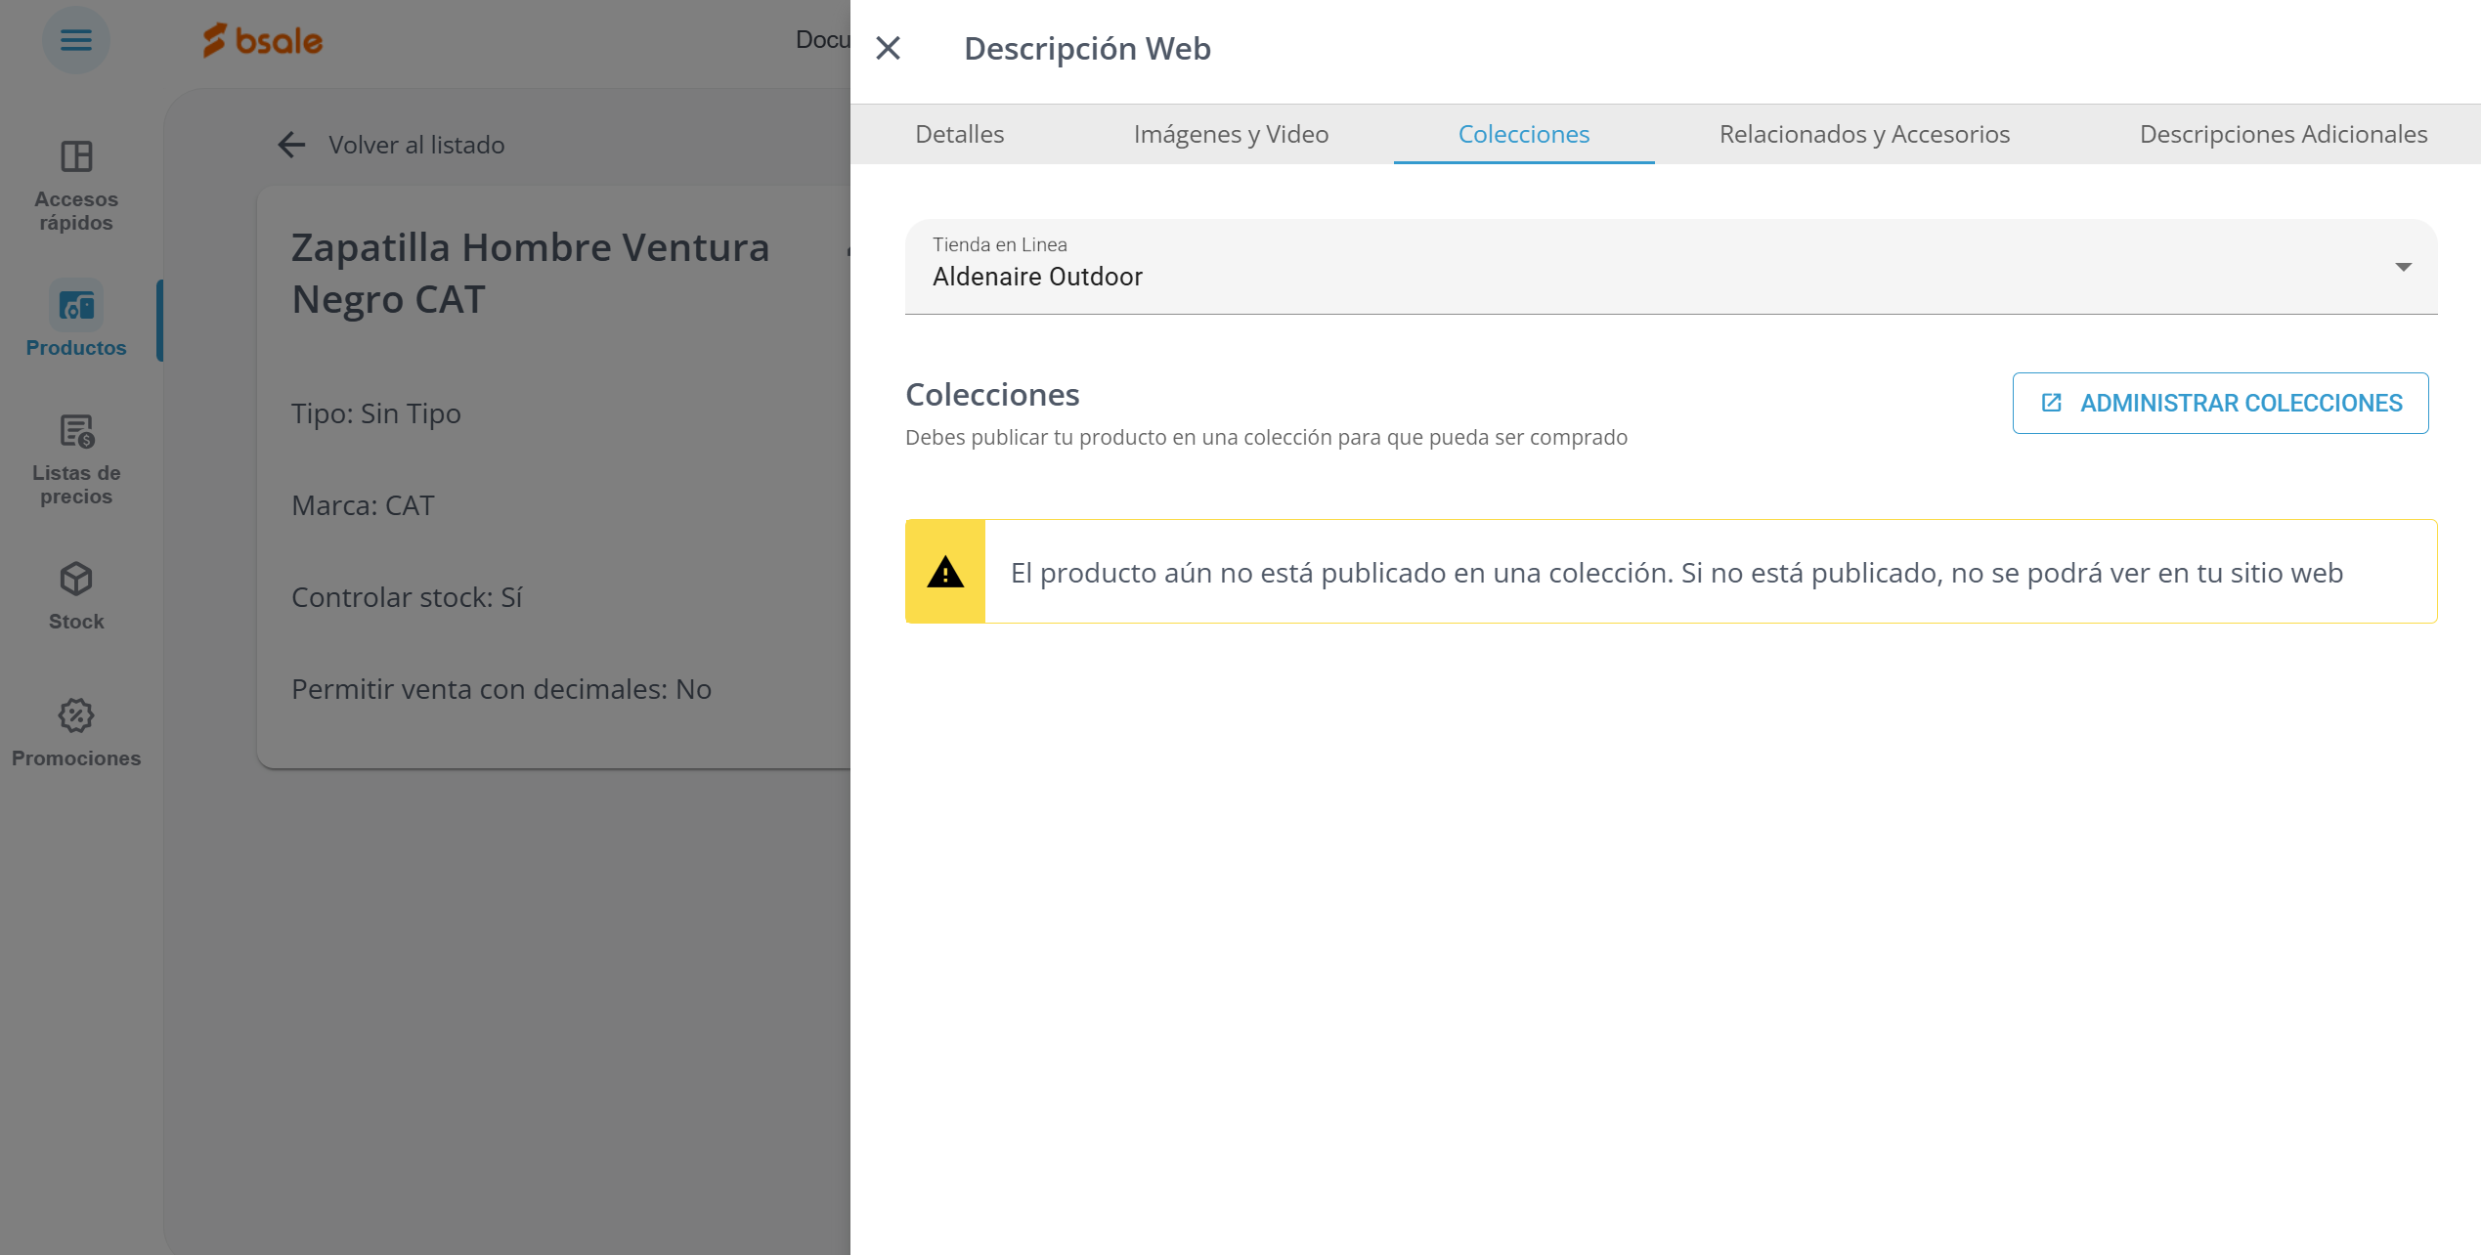Screen dimensions: 2481x1255
Task: Click the yellow warning triangle icon
Action: pyautogui.click(x=945, y=572)
